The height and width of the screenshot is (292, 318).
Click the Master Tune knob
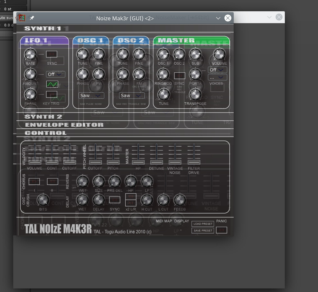[x=164, y=95]
